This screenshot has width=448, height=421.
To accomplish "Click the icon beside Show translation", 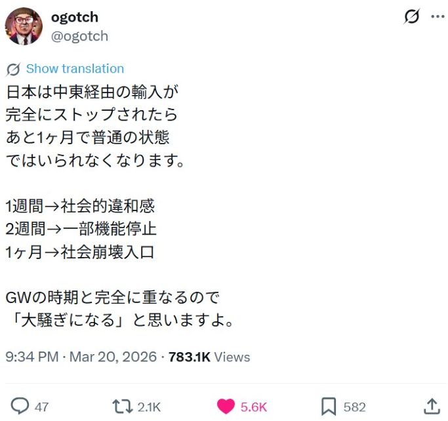I will coord(13,69).
